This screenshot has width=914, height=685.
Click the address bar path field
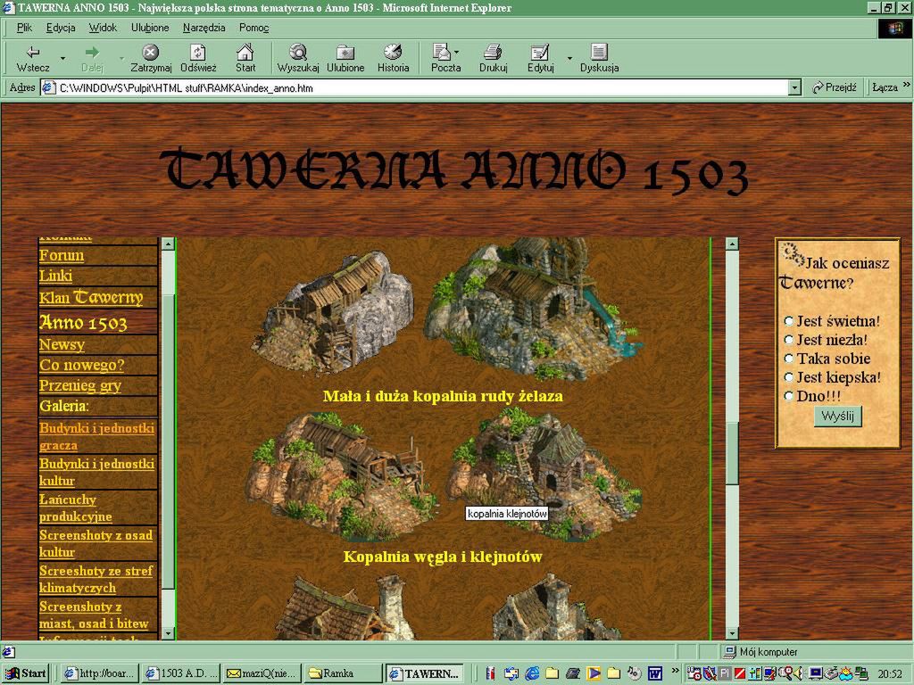tap(415, 88)
